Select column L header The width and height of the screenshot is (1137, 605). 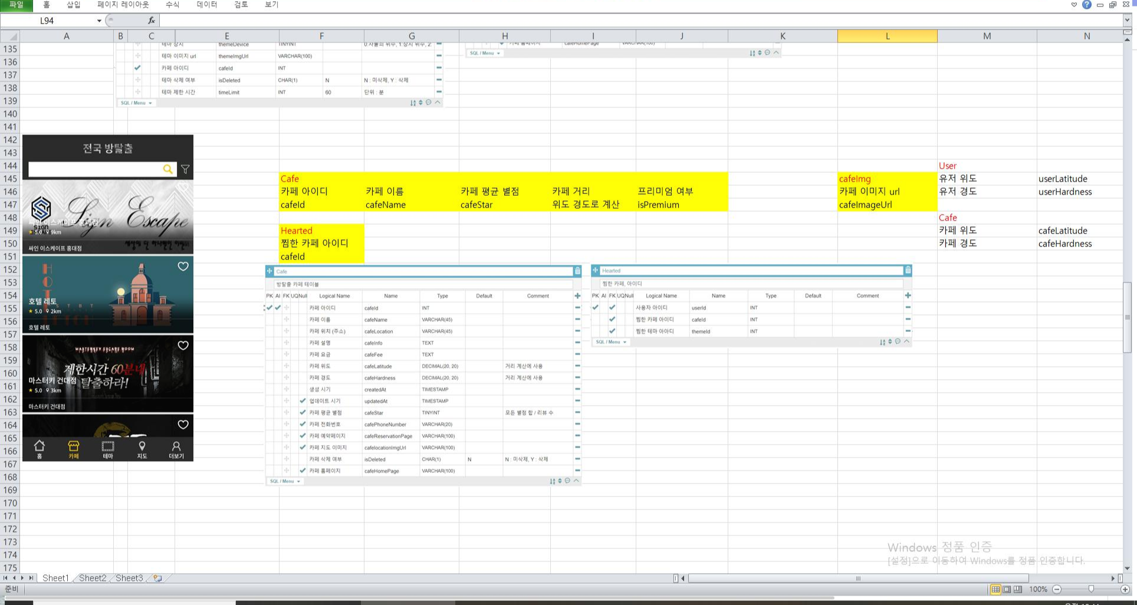(x=887, y=36)
